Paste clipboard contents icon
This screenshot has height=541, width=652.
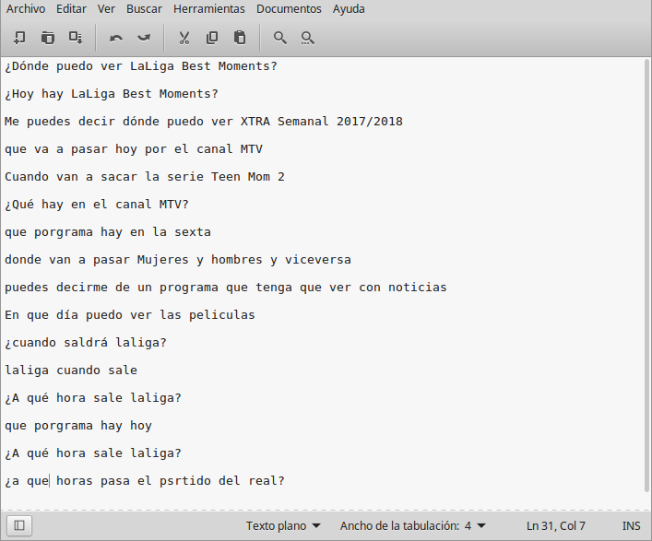[240, 38]
